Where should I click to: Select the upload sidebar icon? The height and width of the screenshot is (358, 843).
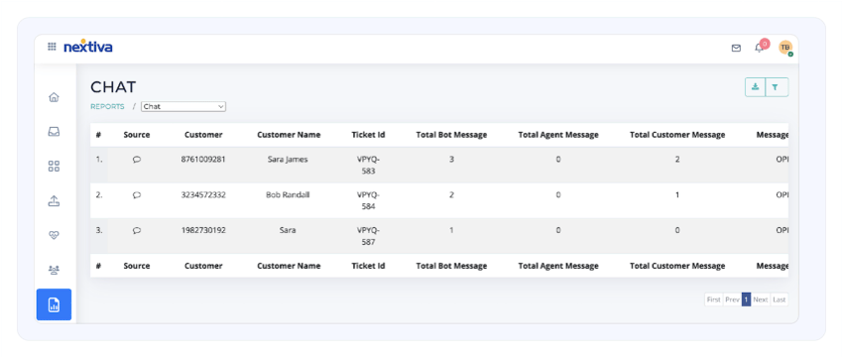coord(54,201)
